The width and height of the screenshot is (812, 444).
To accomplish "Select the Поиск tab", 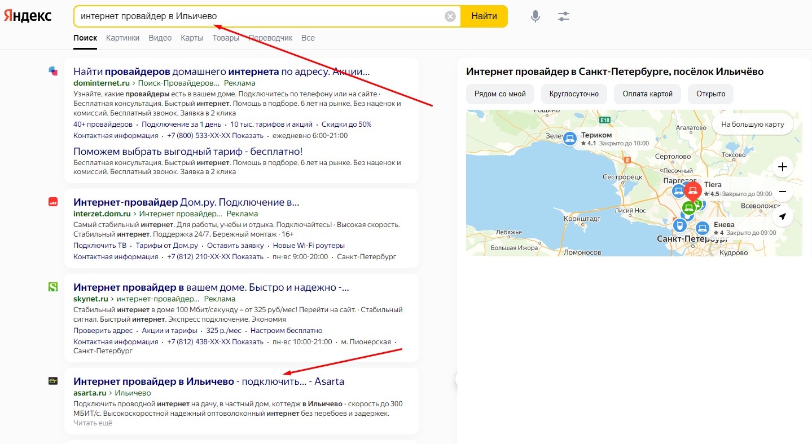I will coord(85,38).
